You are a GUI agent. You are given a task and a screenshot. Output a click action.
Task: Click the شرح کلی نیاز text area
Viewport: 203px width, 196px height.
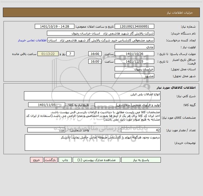(x=92, y=96)
